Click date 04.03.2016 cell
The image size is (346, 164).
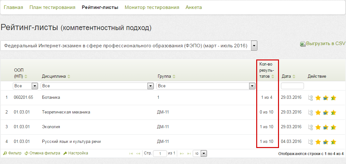(291, 142)
